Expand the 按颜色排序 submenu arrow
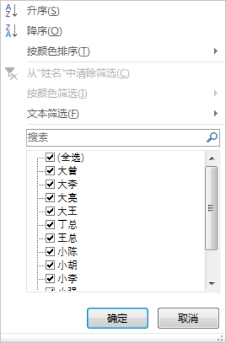 216,51
